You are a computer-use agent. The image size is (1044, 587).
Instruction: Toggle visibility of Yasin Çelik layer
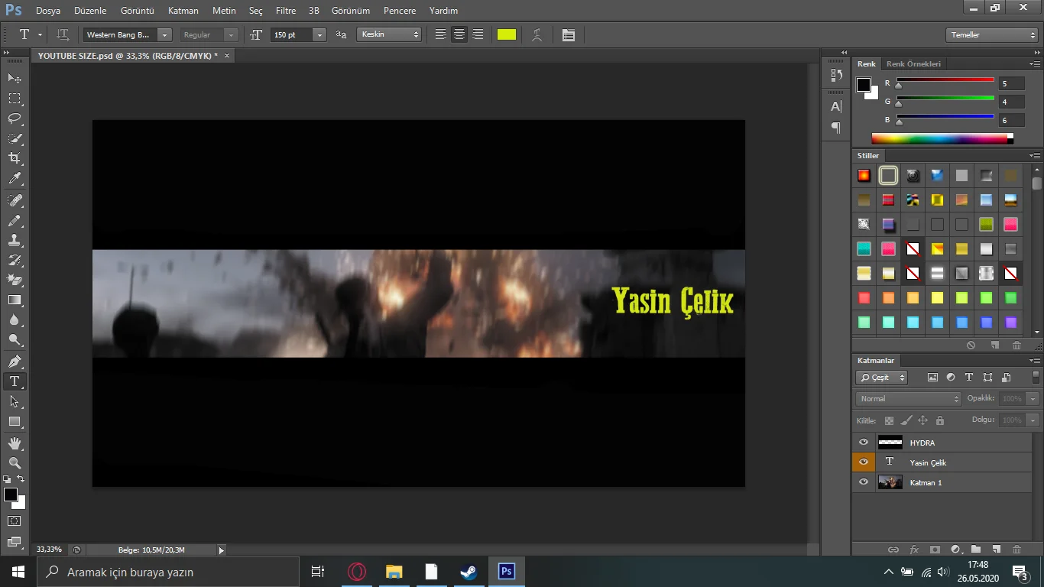tap(864, 462)
